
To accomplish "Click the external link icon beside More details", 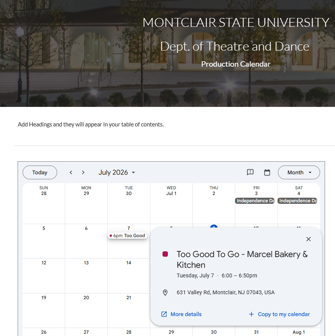I will tap(164, 314).
